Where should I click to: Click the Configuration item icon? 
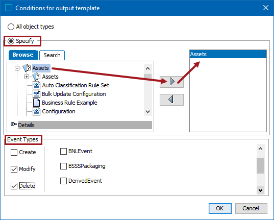click(37, 111)
